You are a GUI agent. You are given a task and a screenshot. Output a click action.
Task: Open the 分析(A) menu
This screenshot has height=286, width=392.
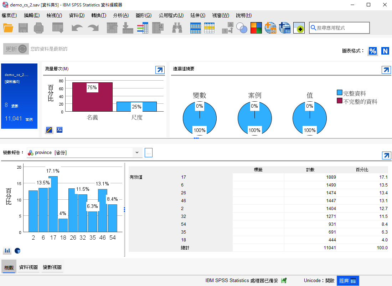[121, 15]
